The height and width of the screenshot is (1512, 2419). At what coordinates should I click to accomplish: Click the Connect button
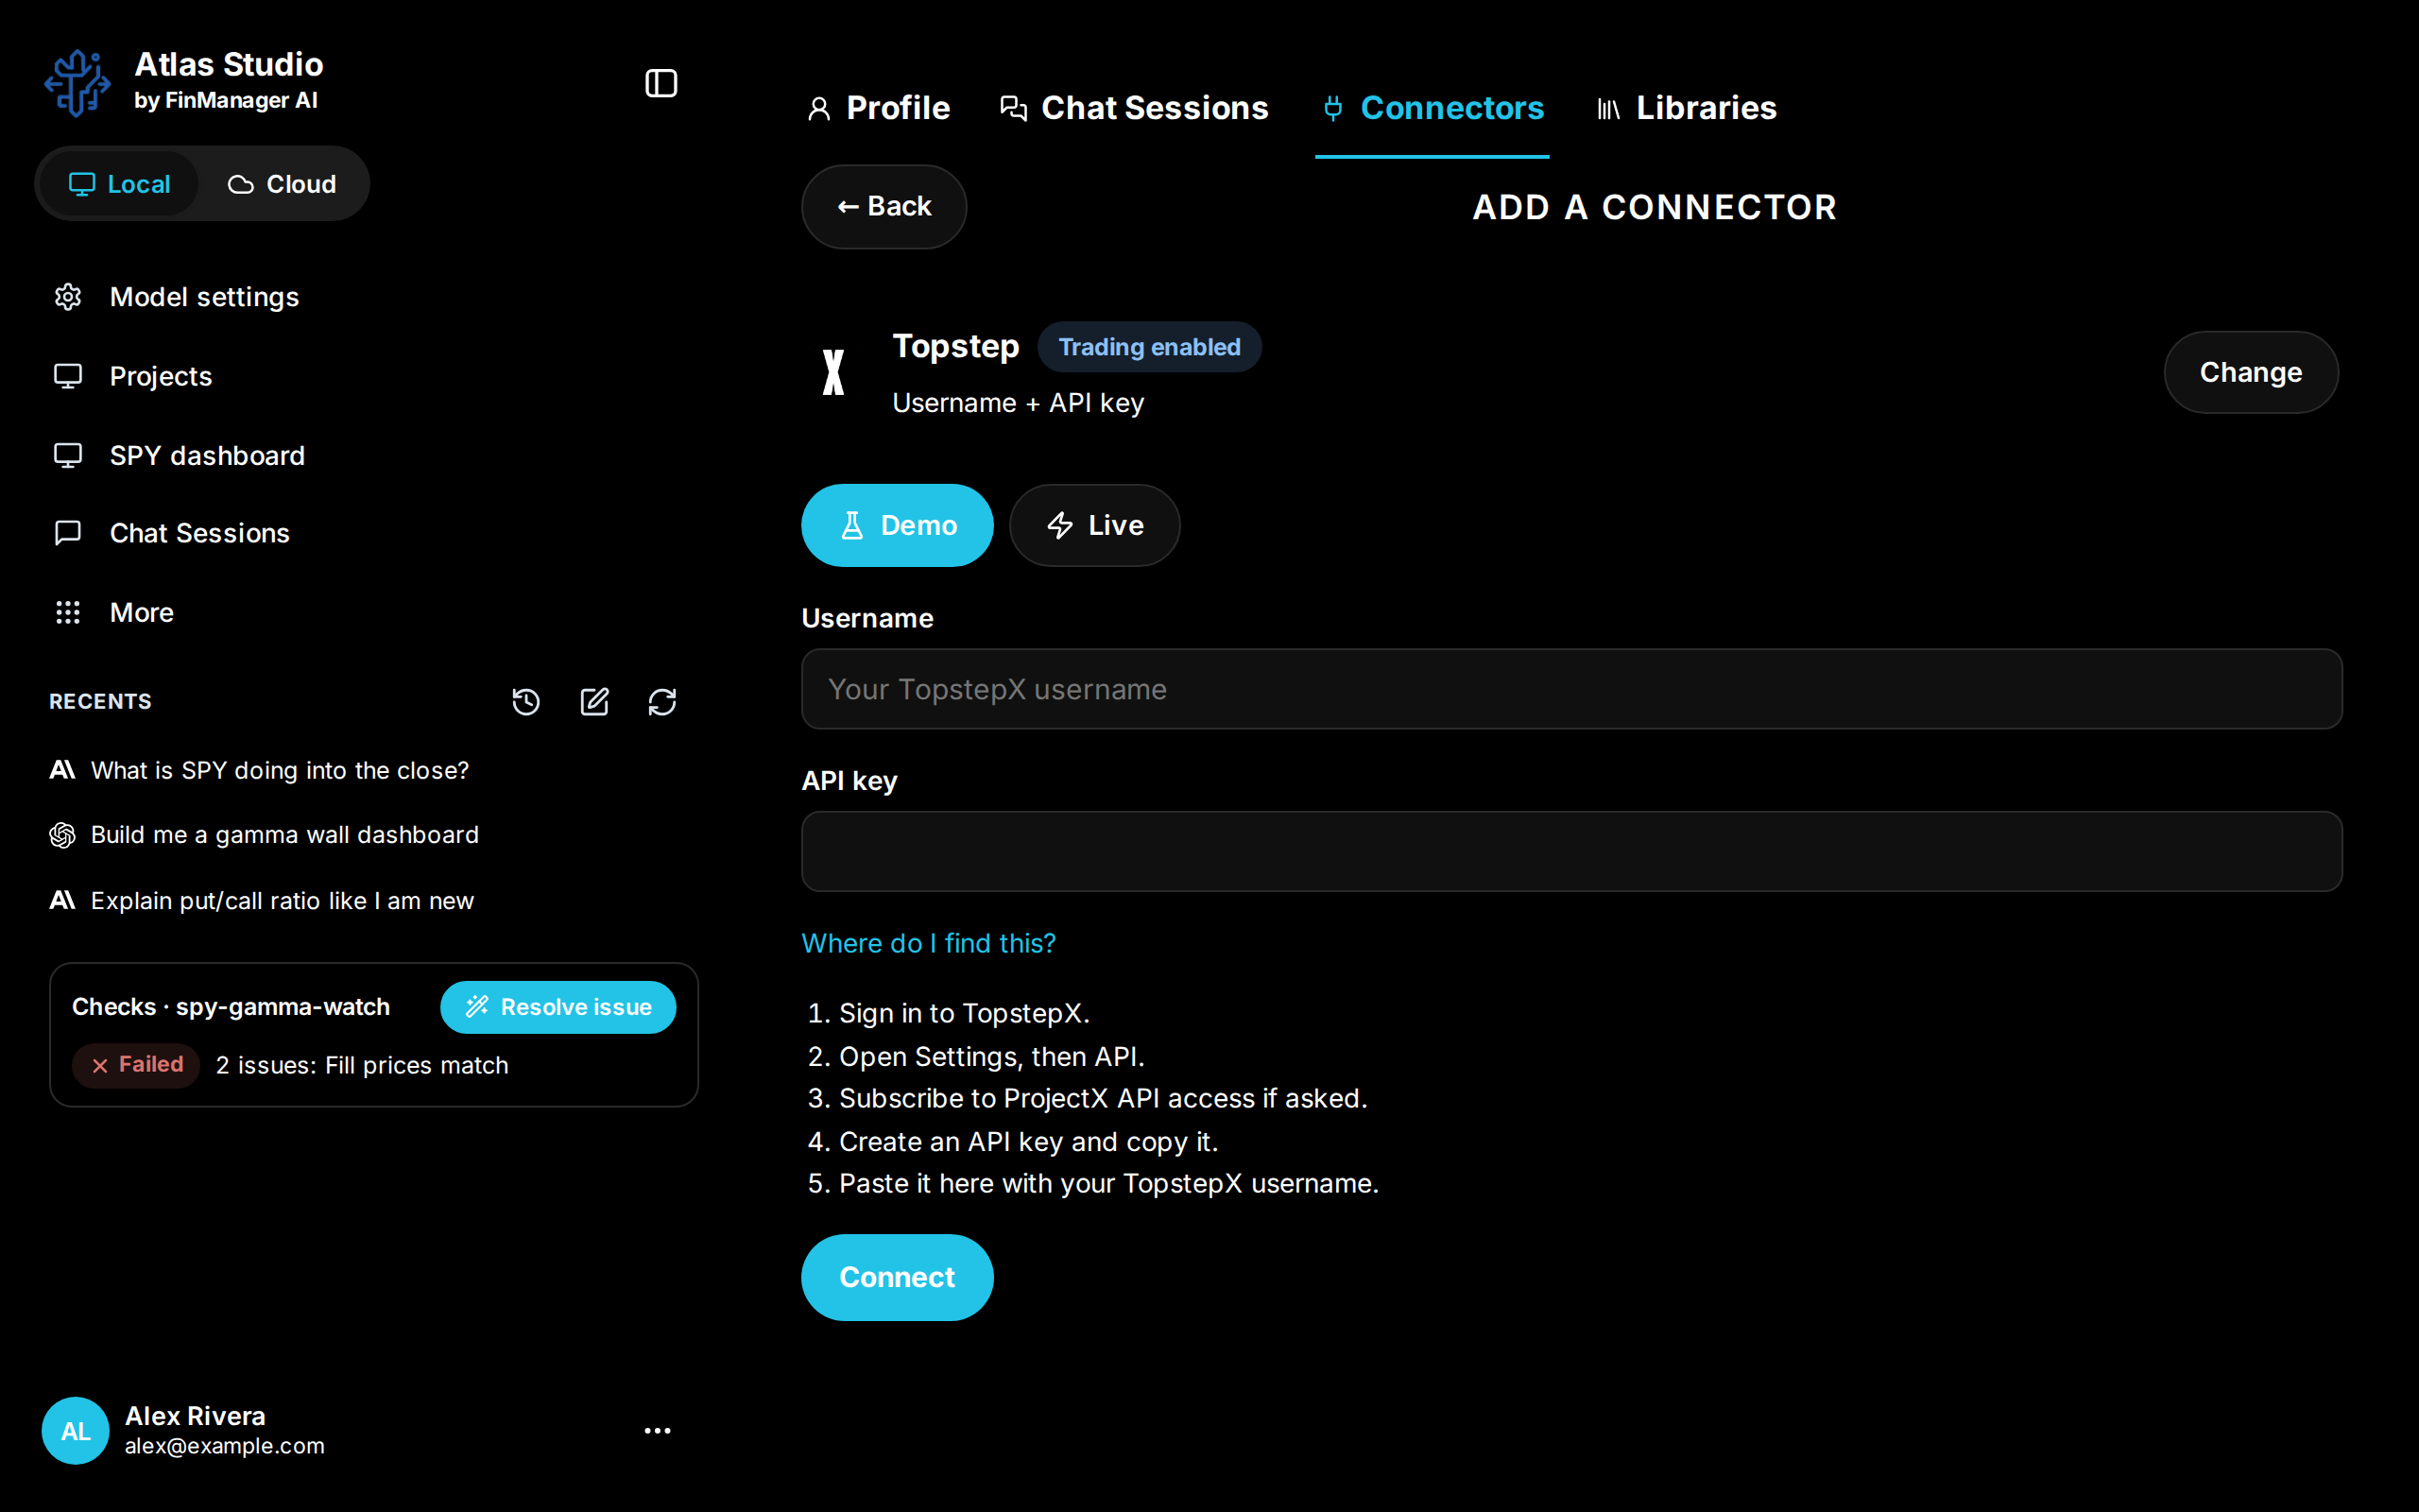(898, 1277)
